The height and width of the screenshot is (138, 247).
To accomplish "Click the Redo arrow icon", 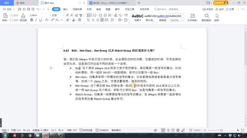I will pos(44,9).
